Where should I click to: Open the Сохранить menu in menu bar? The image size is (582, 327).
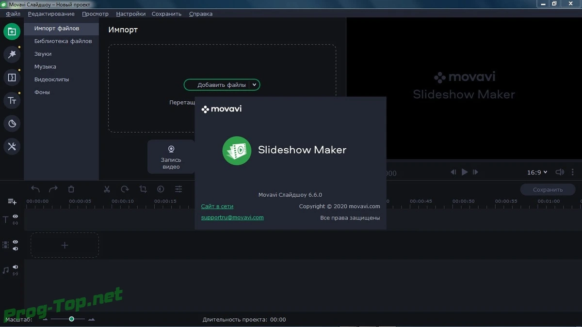coord(166,14)
